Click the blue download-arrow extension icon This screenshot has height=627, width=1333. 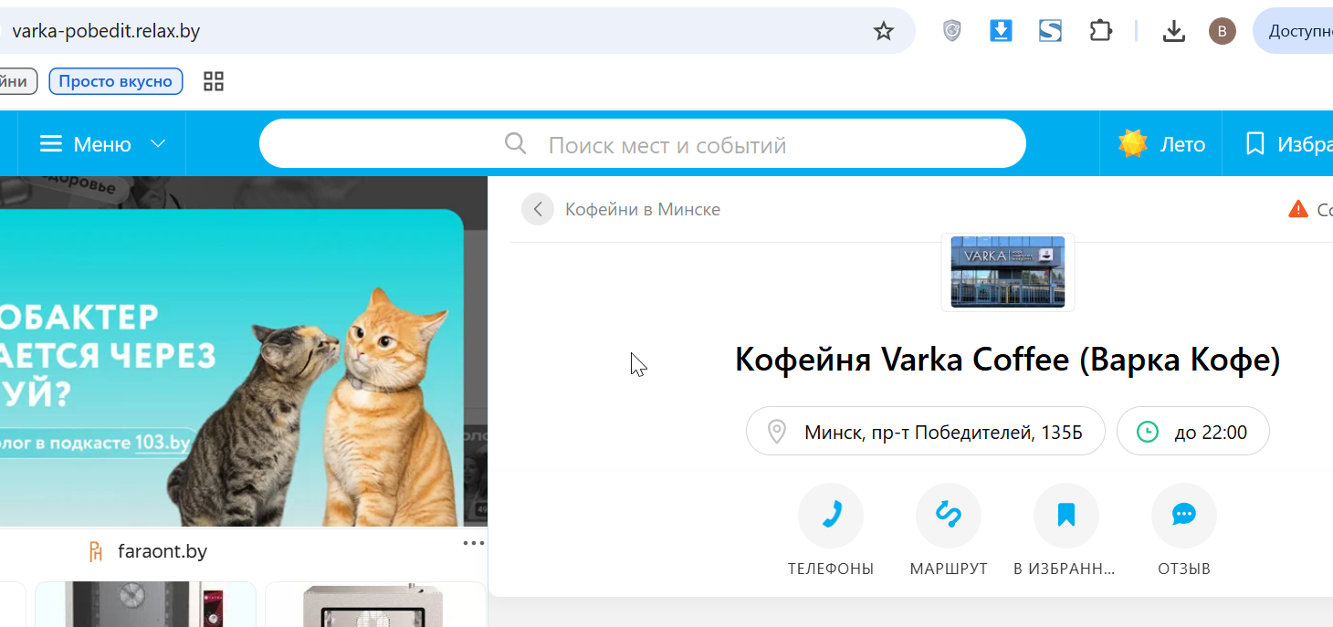pyautogui.click(x=1001, y=31)
